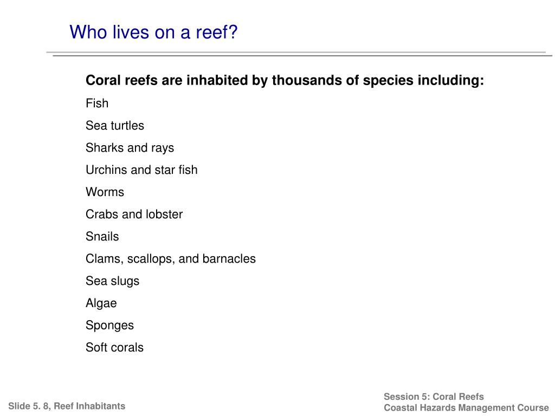Click the slide title "Who lives on a reef?"
The image size is (555, 416).
coord(153,32)
